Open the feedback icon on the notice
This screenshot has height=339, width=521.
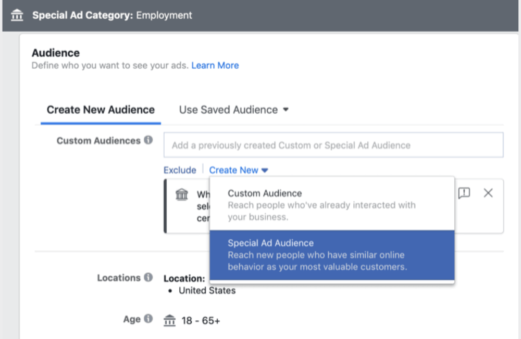click(464, 193)
